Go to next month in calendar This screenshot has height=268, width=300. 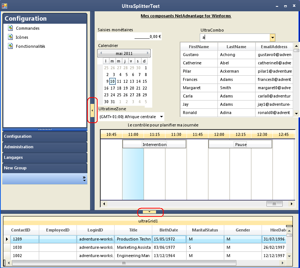tap(148, 53)
